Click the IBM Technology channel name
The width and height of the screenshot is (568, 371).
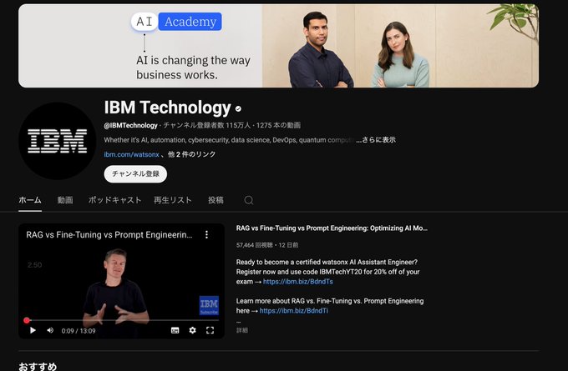click(x=167, y=108)
